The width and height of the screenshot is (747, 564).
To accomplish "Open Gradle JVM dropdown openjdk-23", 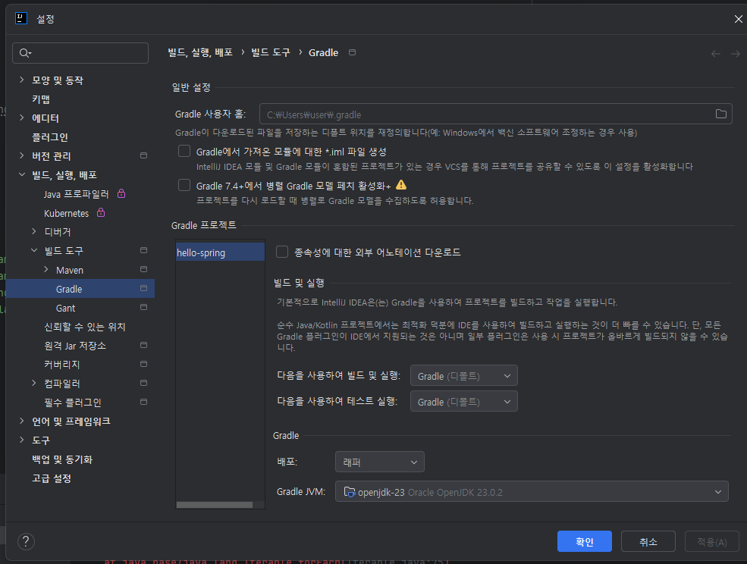I will [532, 491].
